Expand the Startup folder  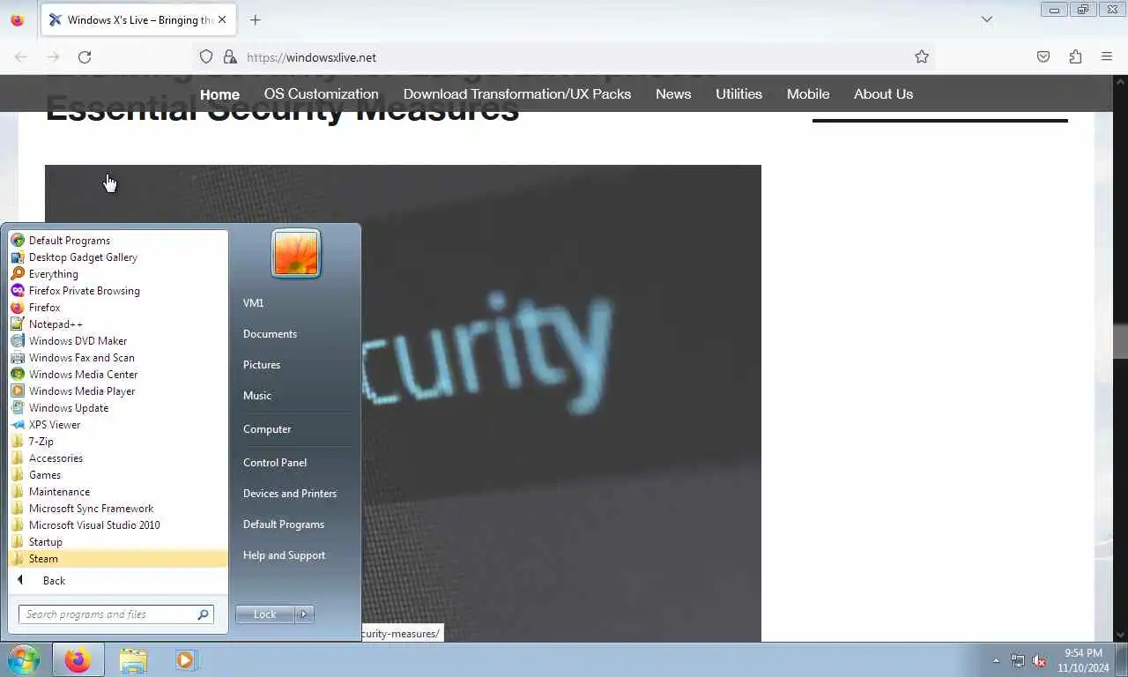point(118,542)
